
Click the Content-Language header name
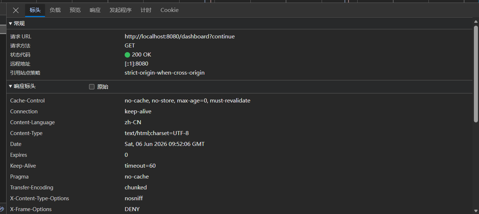(x=32, y=122)
